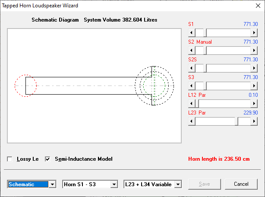Click the S1 label
265x197 pixels.
click(191, 24)
